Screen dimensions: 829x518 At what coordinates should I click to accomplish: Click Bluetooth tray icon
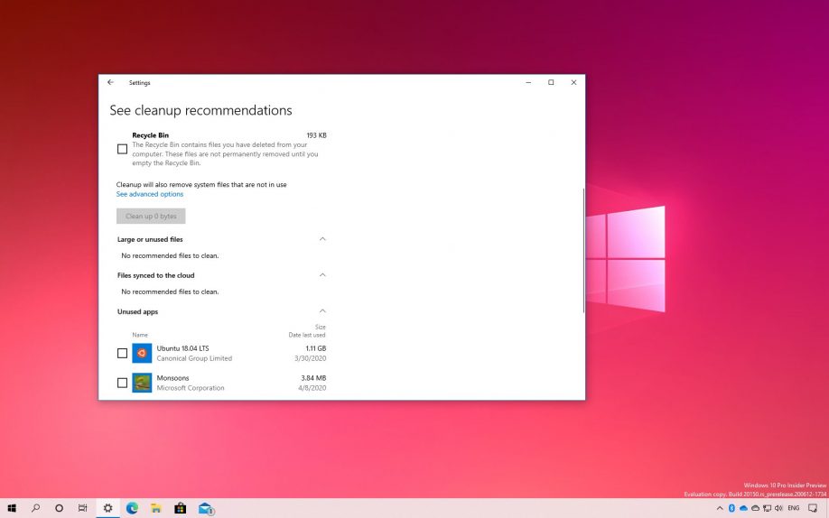click(731, 508)
